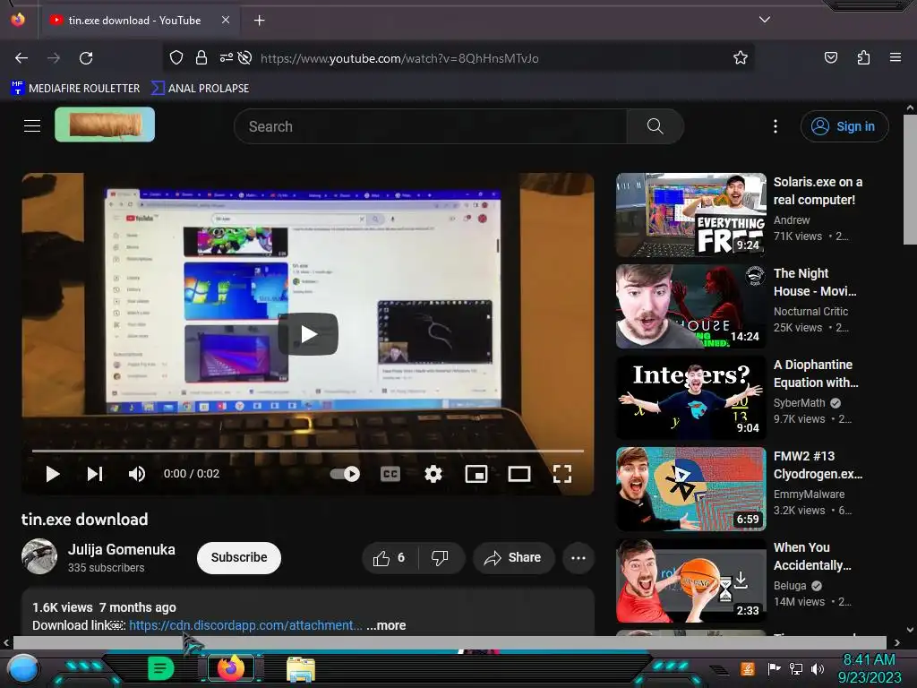Image resolution: width=917 pixels, height=688 pixels.
Task: Open the player settings gear
Action: tap(433, 474)
